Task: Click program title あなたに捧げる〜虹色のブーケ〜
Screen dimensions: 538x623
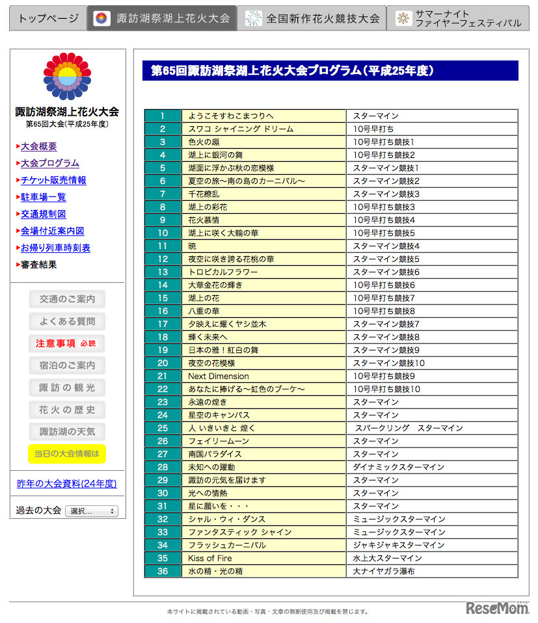Action: click(247, 390)
